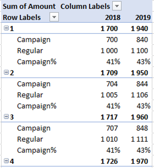Click group 4 total 1 726 cell
This screenshot has width=154, height=168.
tap(109, 161)
